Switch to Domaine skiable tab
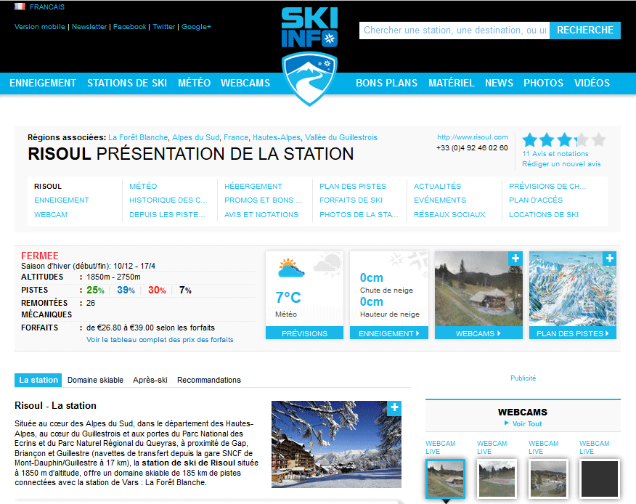Viewport: 636px width, 504px height. pyautogui.click(x=95, y=381)
